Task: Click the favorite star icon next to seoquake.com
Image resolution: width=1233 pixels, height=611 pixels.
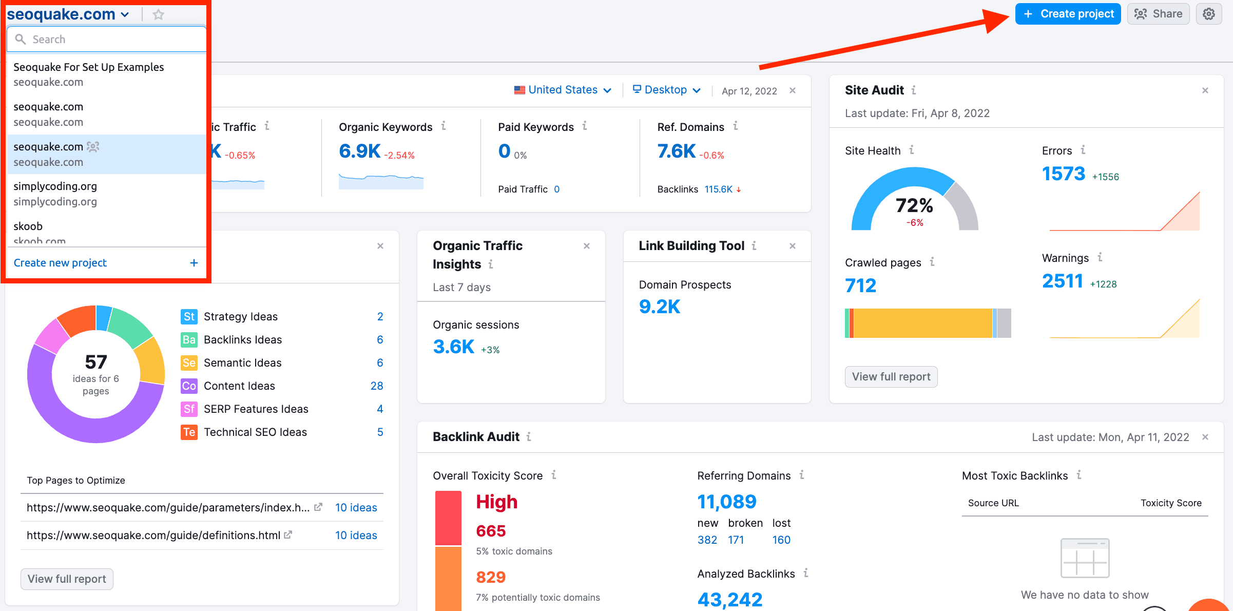Action: coord(158,14)
